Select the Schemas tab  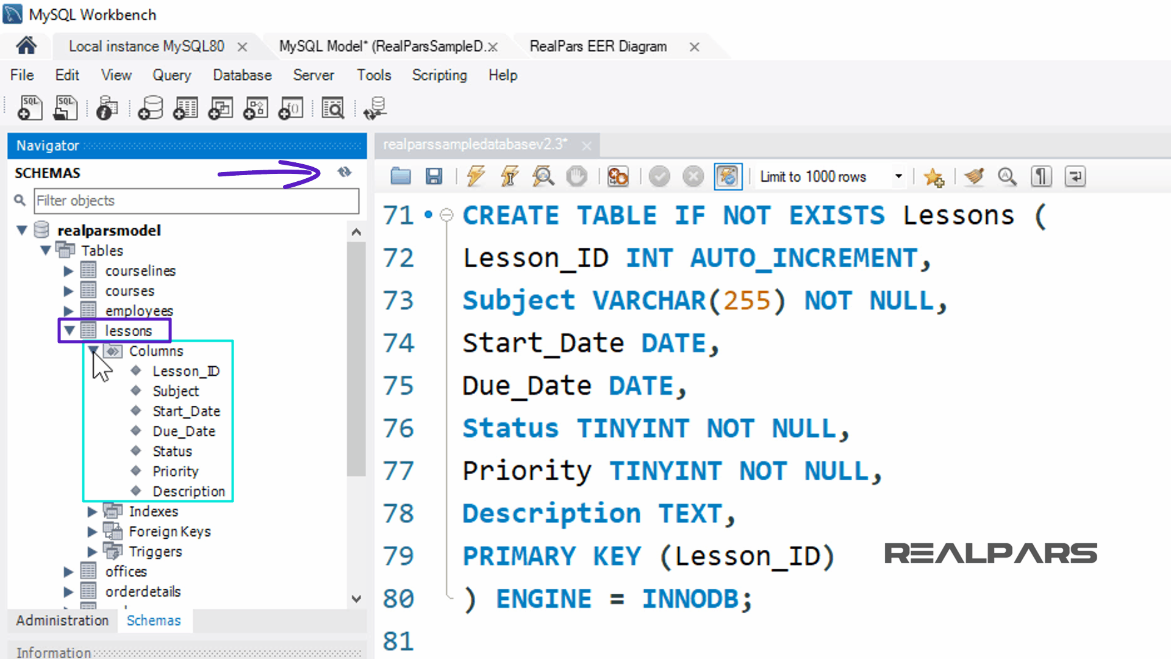pyautogui.click(x=154, y=621)
